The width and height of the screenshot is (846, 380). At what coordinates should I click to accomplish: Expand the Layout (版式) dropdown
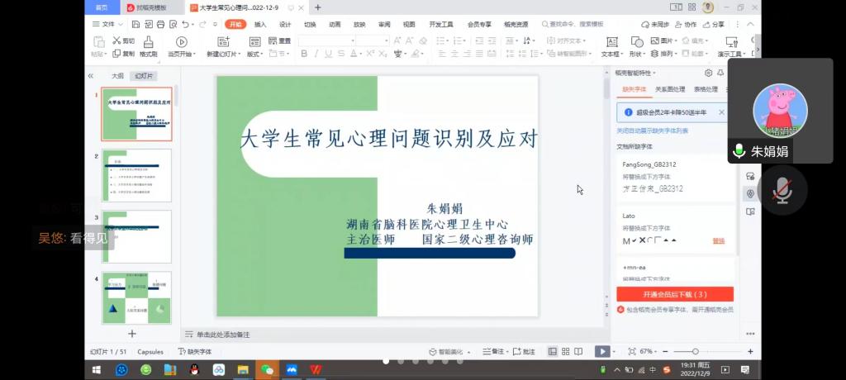click(254, 54)
